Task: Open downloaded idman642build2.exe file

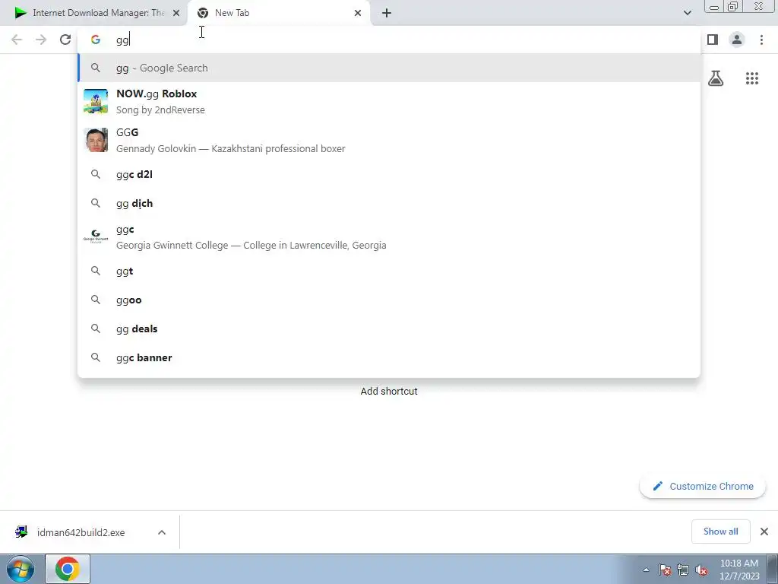Action: pos(81,532)
